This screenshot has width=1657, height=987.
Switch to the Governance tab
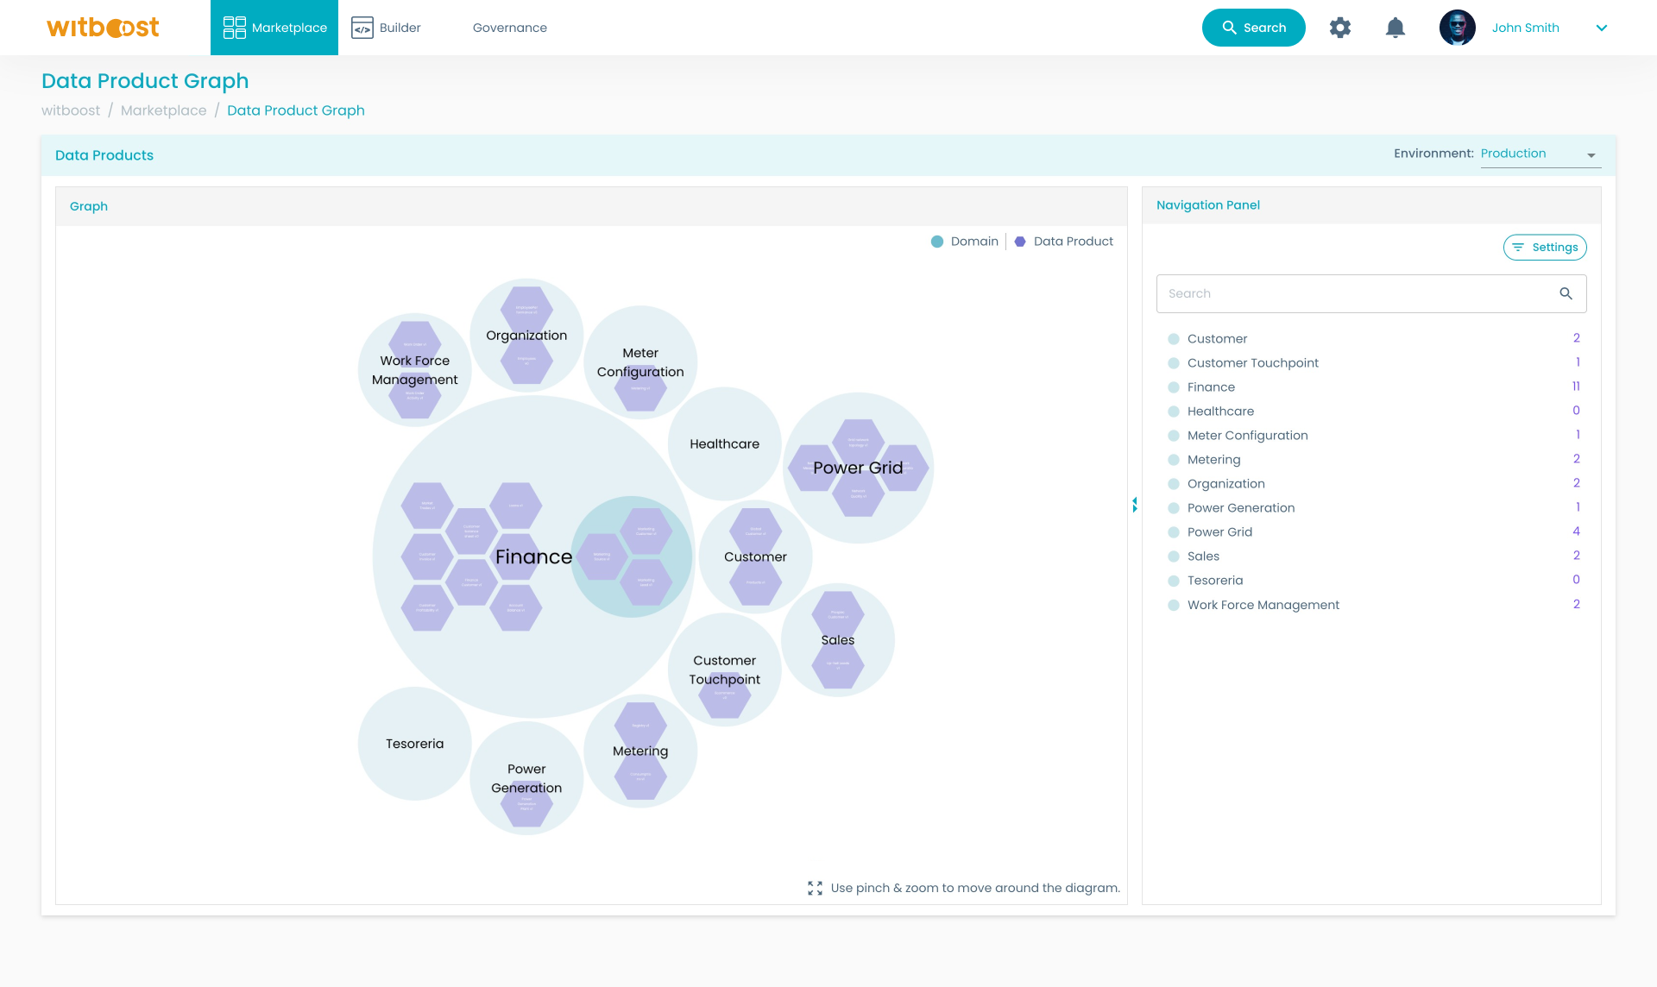[x=509, y=28]
